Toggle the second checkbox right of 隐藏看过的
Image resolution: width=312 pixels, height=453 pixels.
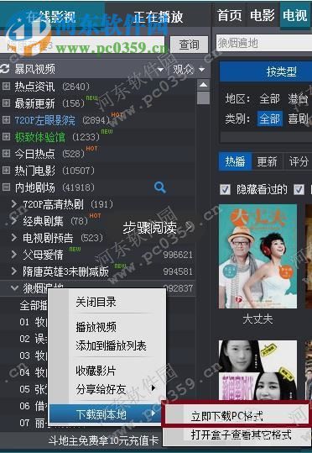click(299, 190)
